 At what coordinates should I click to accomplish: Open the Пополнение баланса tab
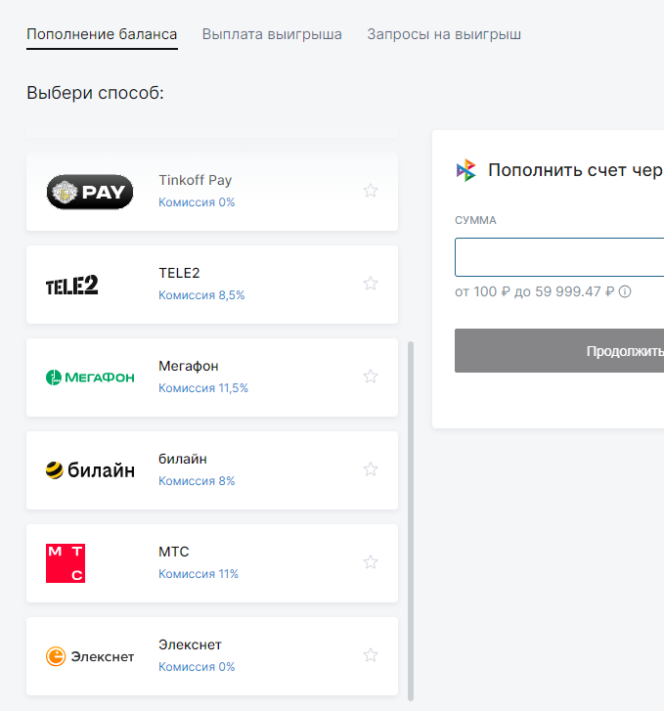click(x=102, y=34)
